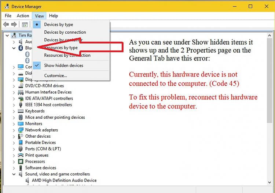Maximize the Device Manager window

250,6
